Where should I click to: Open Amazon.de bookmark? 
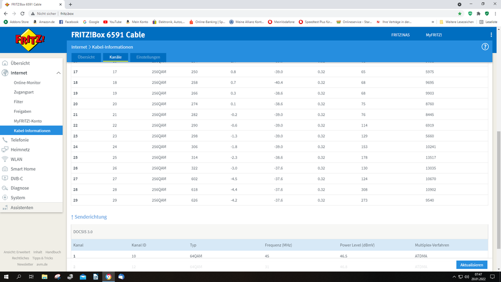click(44, 22)
